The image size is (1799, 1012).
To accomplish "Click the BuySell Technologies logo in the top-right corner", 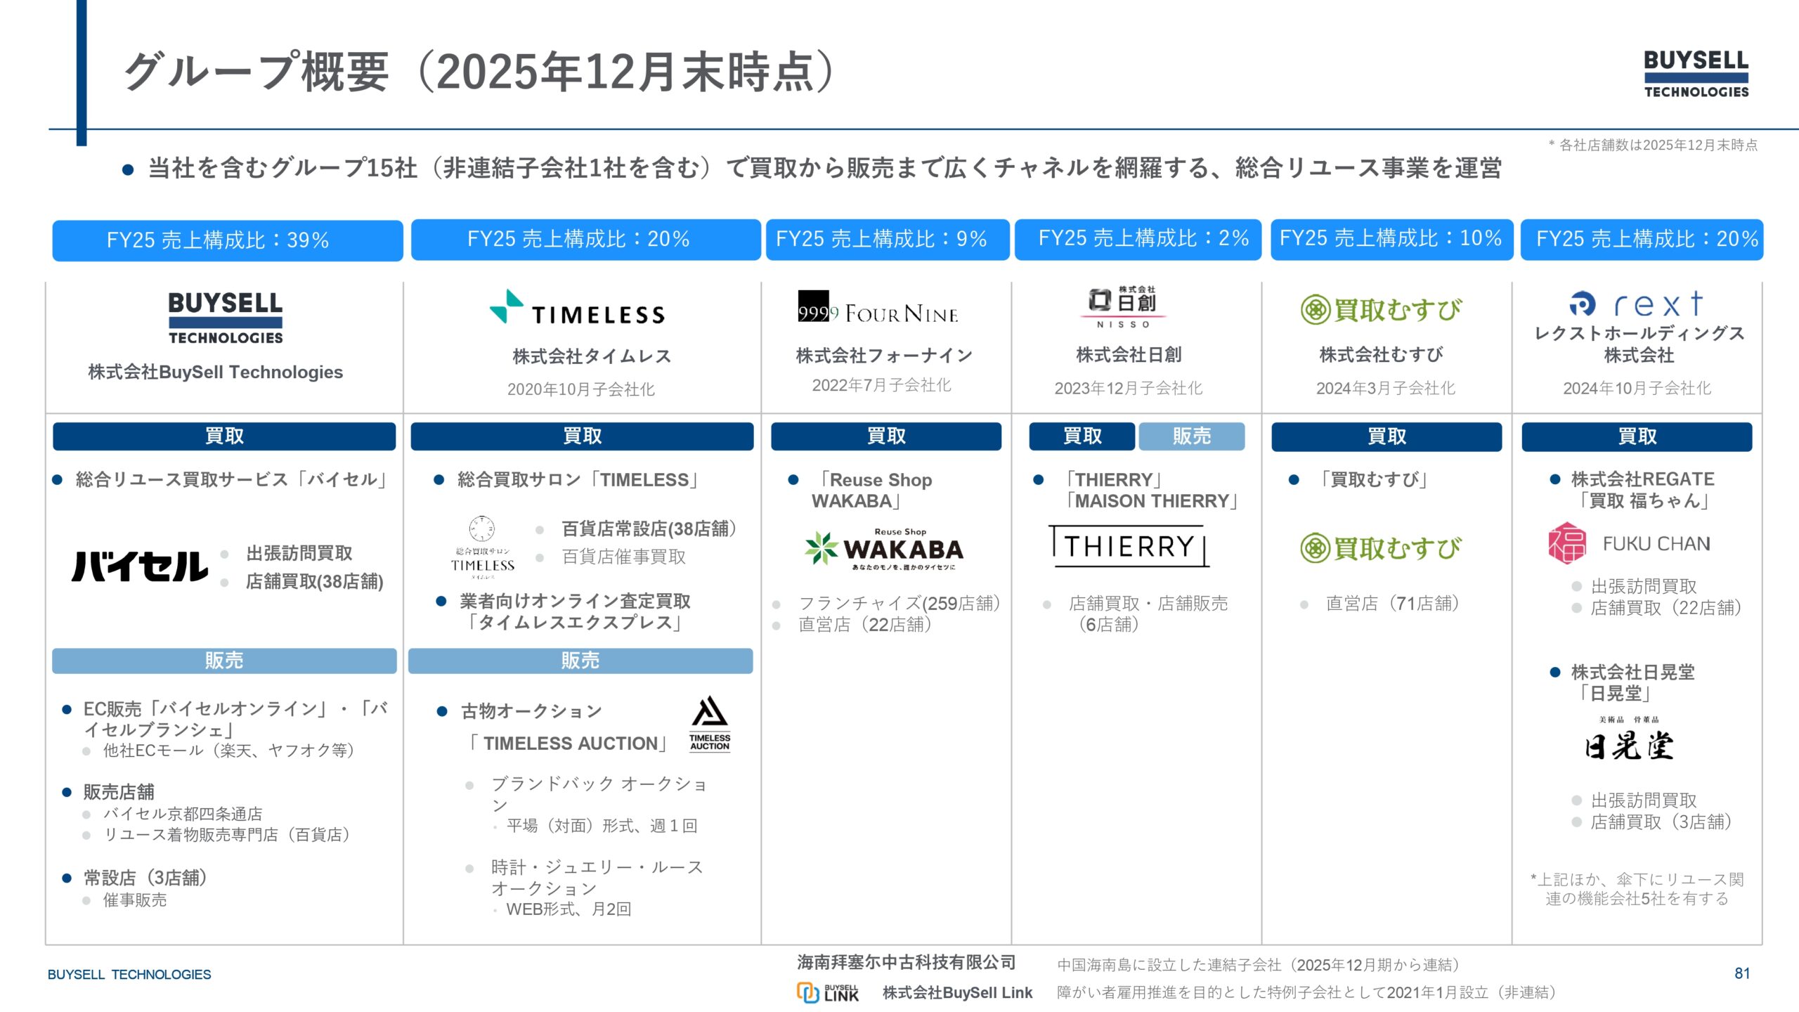I will pos(1696,74).
